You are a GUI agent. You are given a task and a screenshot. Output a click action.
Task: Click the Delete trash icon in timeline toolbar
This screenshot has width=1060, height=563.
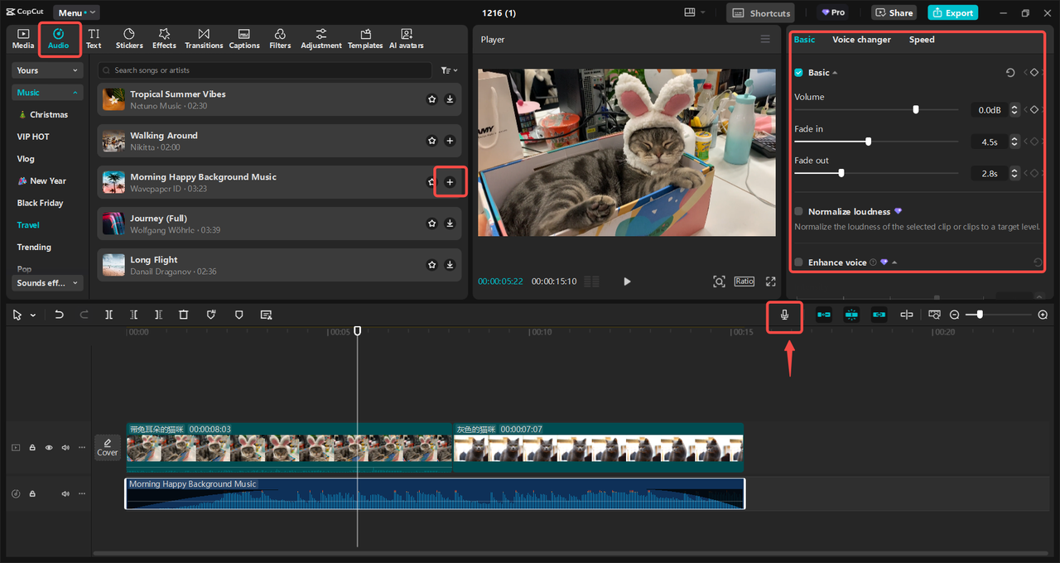(184, 315)
